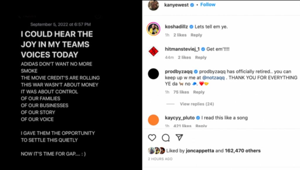Open koshadillz profile picture
The height and width of the screenshot is (170, 300).
pos(154,29)
